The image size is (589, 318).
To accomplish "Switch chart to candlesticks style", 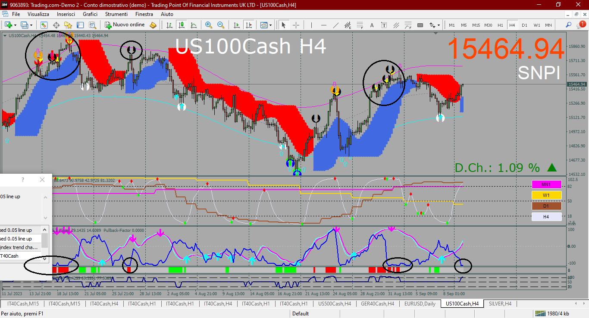I will click(x=182, y=25).
